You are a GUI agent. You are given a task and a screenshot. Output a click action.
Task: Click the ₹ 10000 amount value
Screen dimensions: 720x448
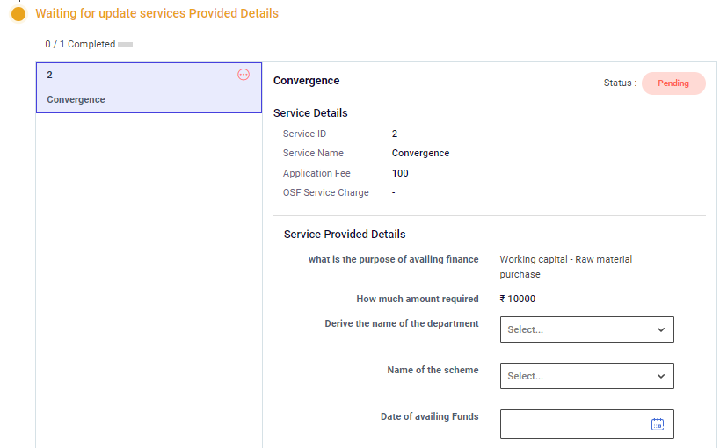517,299
